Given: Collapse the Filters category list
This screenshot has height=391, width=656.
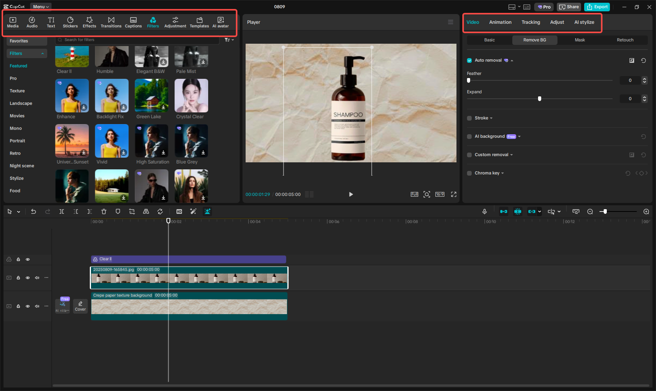Looking at the screenshot, I should point(43,53).
